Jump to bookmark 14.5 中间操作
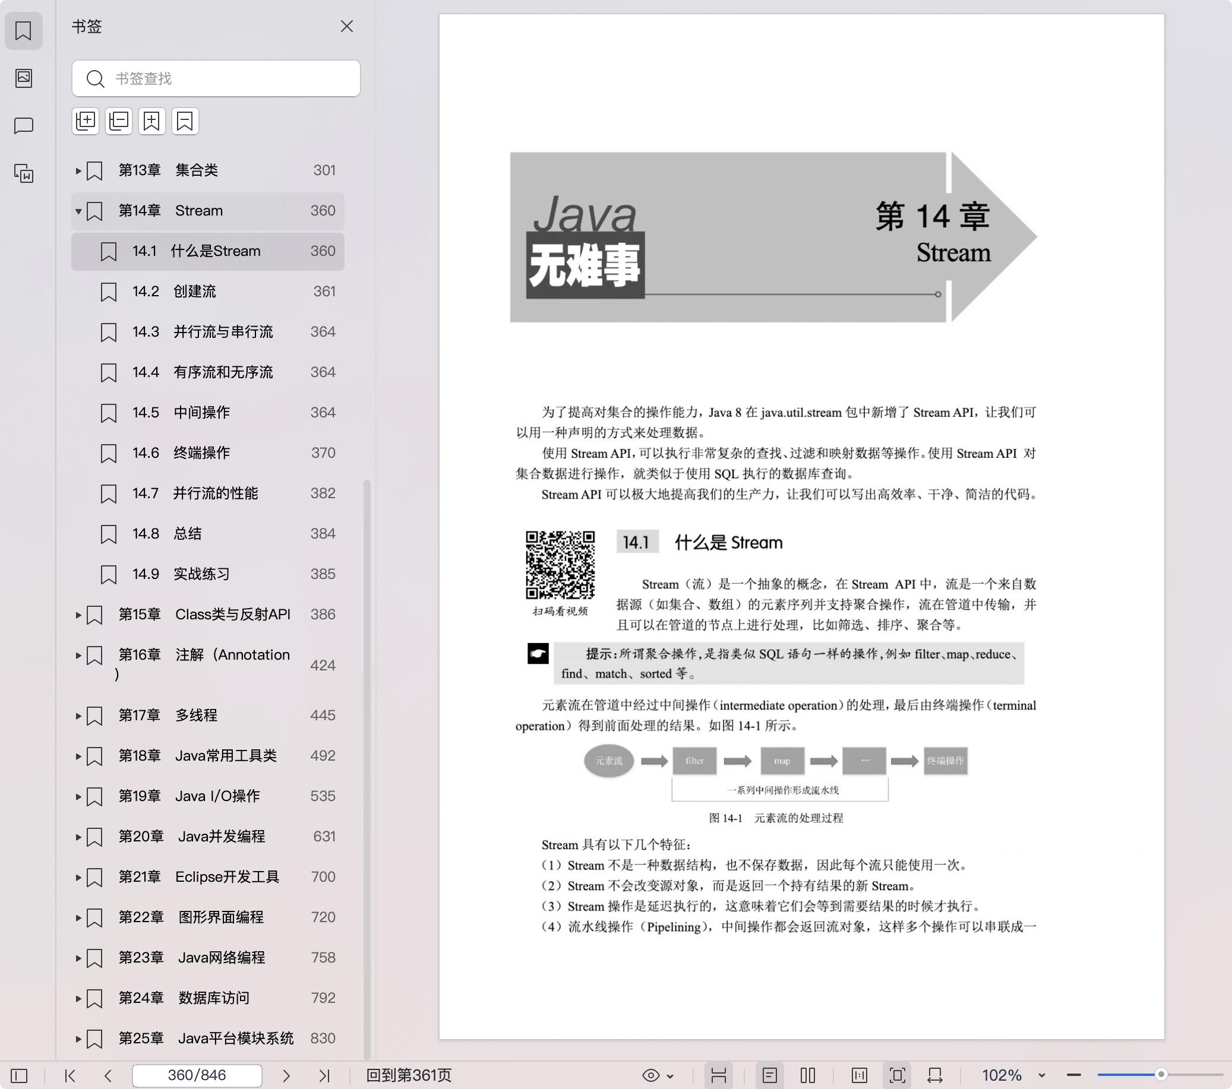 [208, 413]
